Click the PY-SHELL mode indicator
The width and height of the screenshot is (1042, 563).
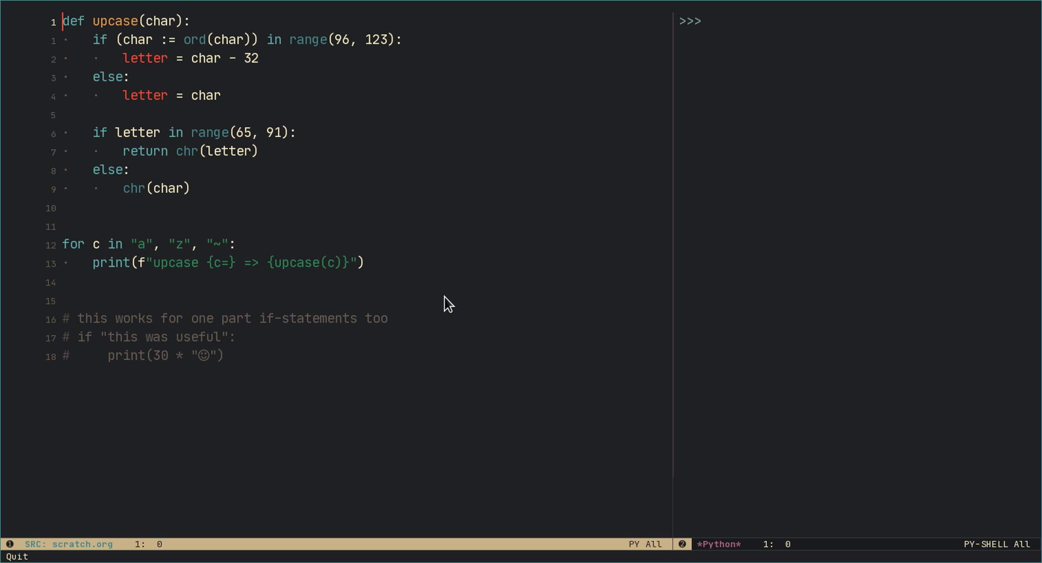point(986,544)
